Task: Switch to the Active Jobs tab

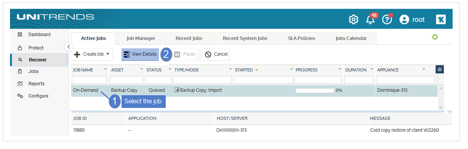Action: tap(93, 38)
